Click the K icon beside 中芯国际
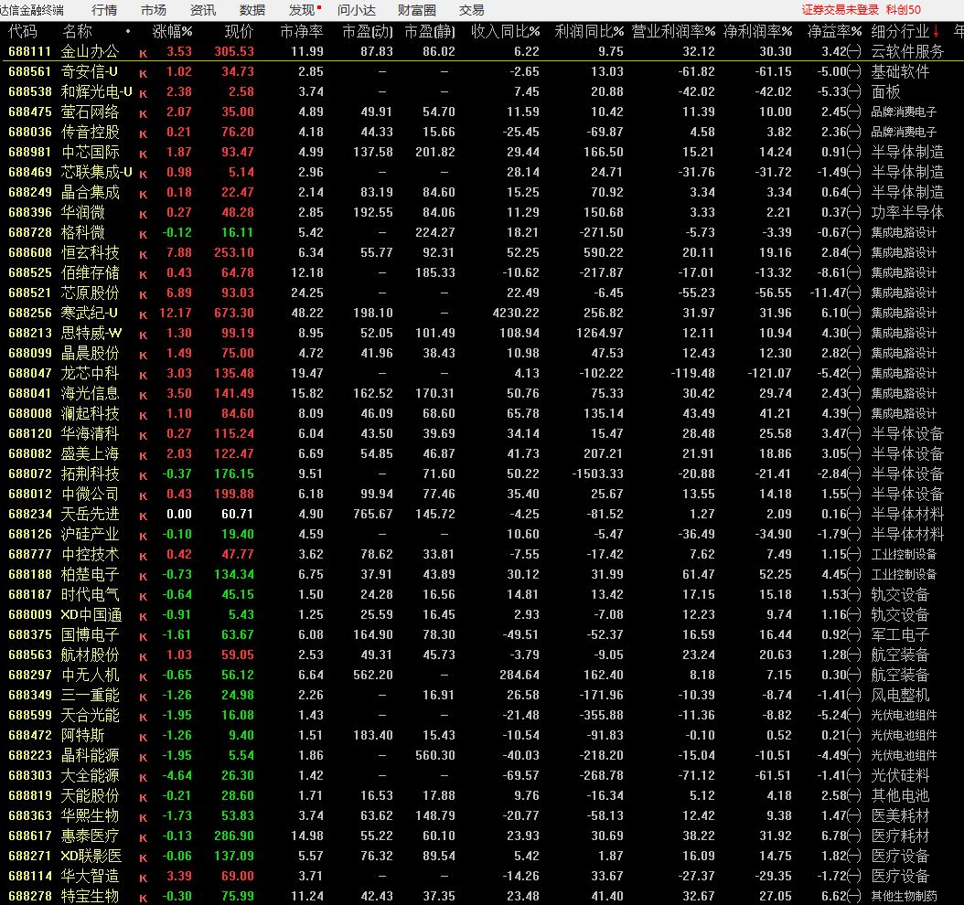Image resolution: width=964 pixels, height=905 pixels. tap(144, 154)
